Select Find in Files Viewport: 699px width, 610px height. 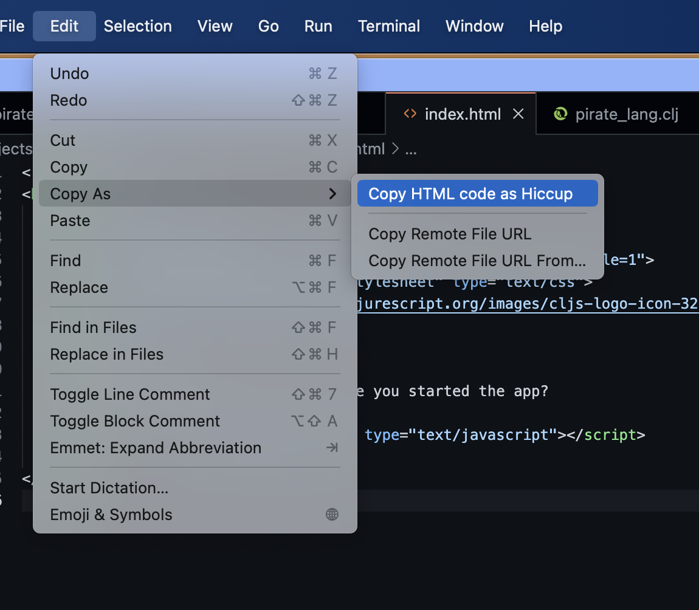(x=93, y=327)
